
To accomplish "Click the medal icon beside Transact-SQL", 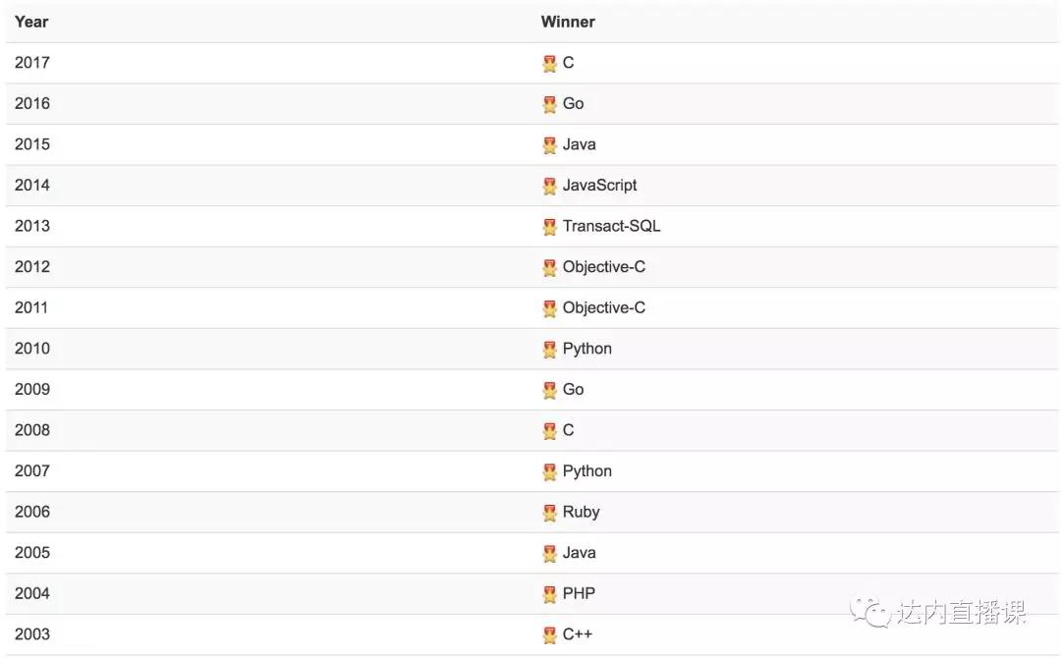I will [549, 227].
